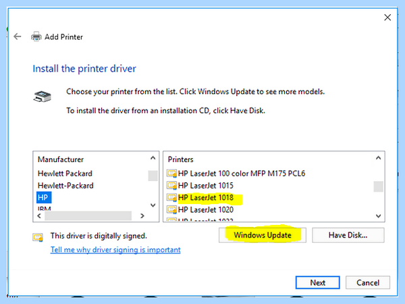
Task: Click Manufacturer list scroll-left arrow
Action: 39,216
